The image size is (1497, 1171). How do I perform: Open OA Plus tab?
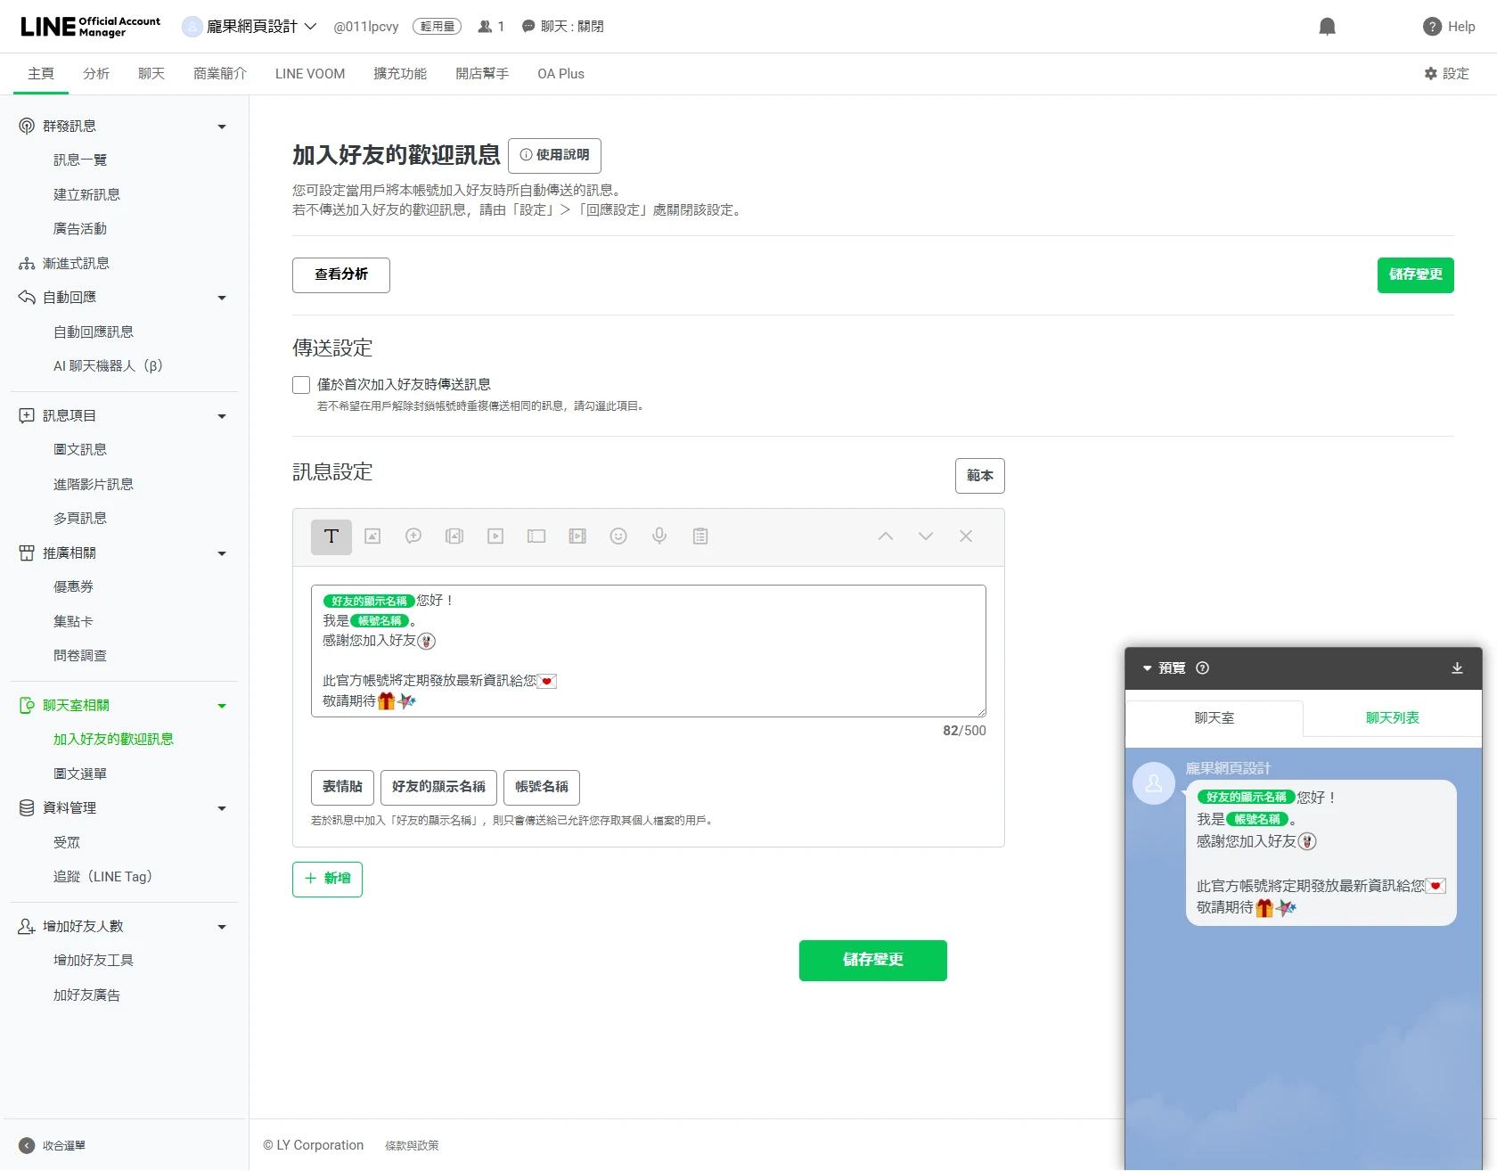point(561,74)
